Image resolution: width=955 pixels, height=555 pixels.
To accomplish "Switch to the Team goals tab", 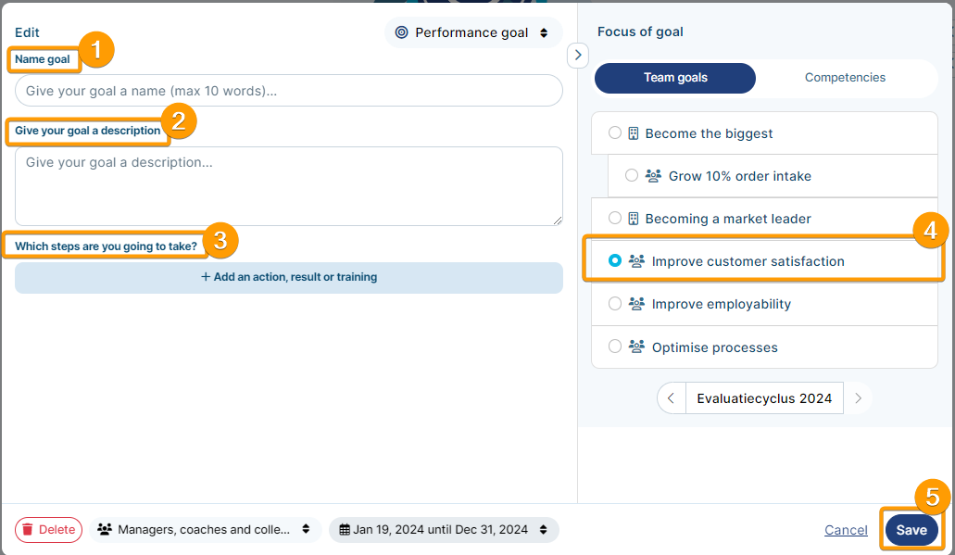I will tap(675, 78).
